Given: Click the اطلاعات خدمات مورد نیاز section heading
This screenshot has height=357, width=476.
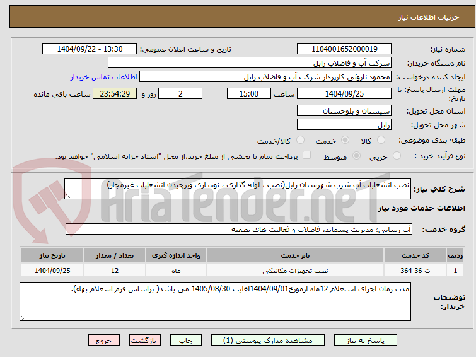Looking at the screenshot, I should 421,208.
